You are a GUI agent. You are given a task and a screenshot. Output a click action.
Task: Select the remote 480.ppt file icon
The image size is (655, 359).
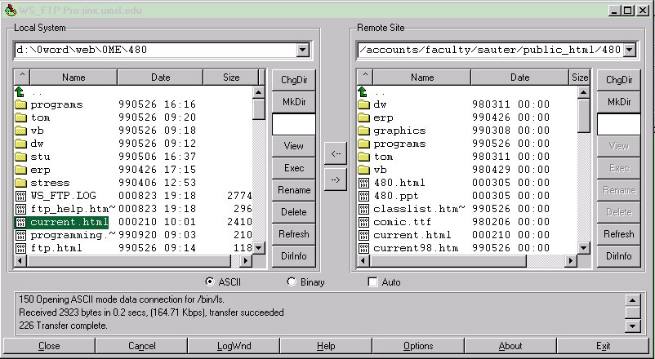click(363, 196)
